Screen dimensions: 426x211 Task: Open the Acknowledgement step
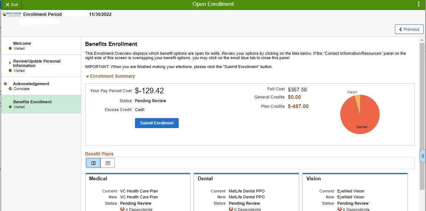(x=41, y=86)
